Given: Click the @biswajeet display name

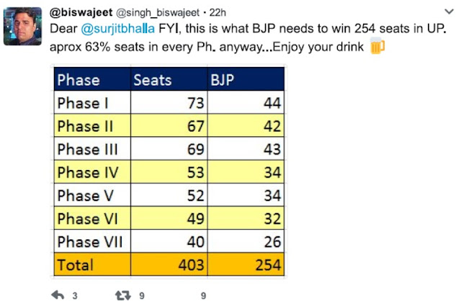Looking at the screenshot, I should (81, 12).
